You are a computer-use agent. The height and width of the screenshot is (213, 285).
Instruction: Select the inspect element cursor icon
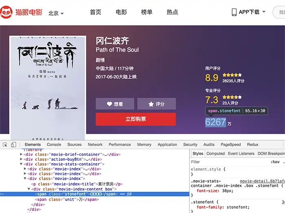click(5, 145)
